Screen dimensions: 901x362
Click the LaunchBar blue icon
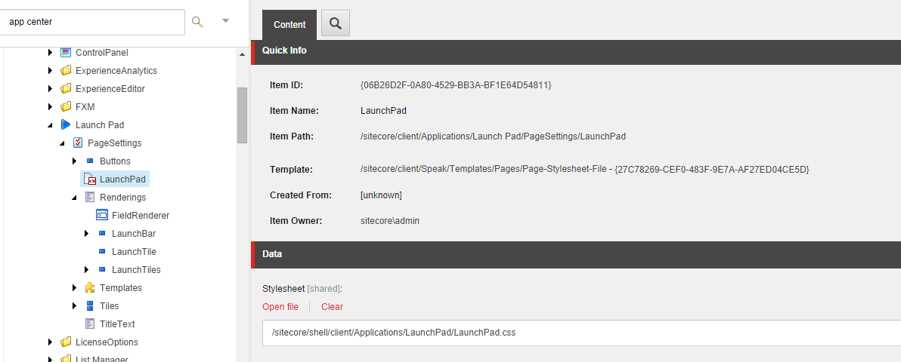(x=102, y=234)
